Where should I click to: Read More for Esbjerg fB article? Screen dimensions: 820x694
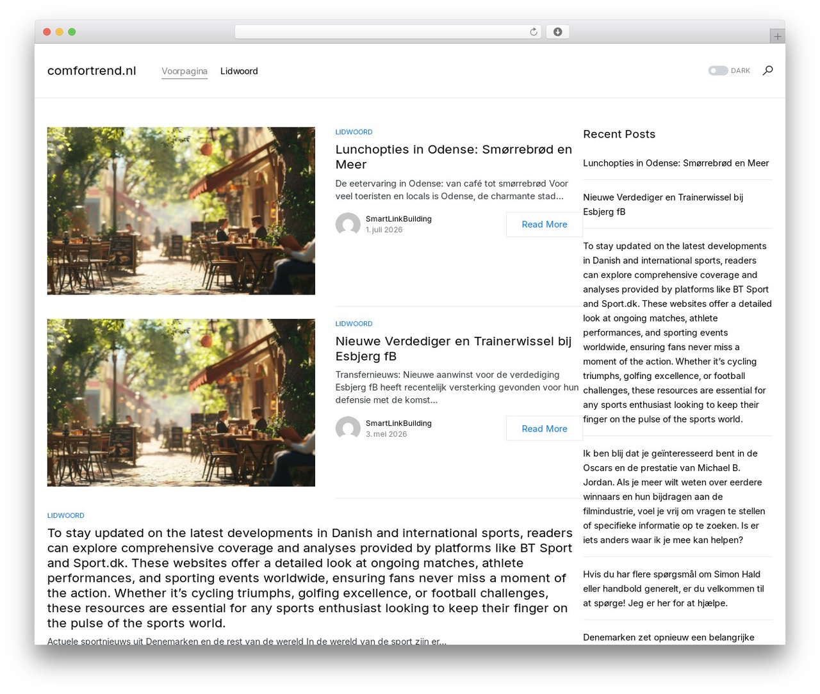click(545, 428)
